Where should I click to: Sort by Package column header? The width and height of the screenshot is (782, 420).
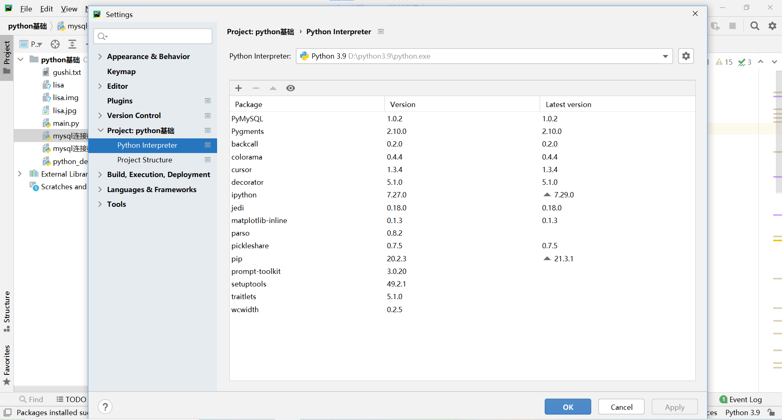pos(307,105)
